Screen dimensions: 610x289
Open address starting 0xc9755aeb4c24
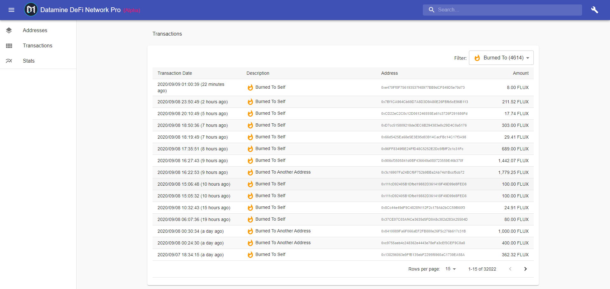[x=423, y=243]
